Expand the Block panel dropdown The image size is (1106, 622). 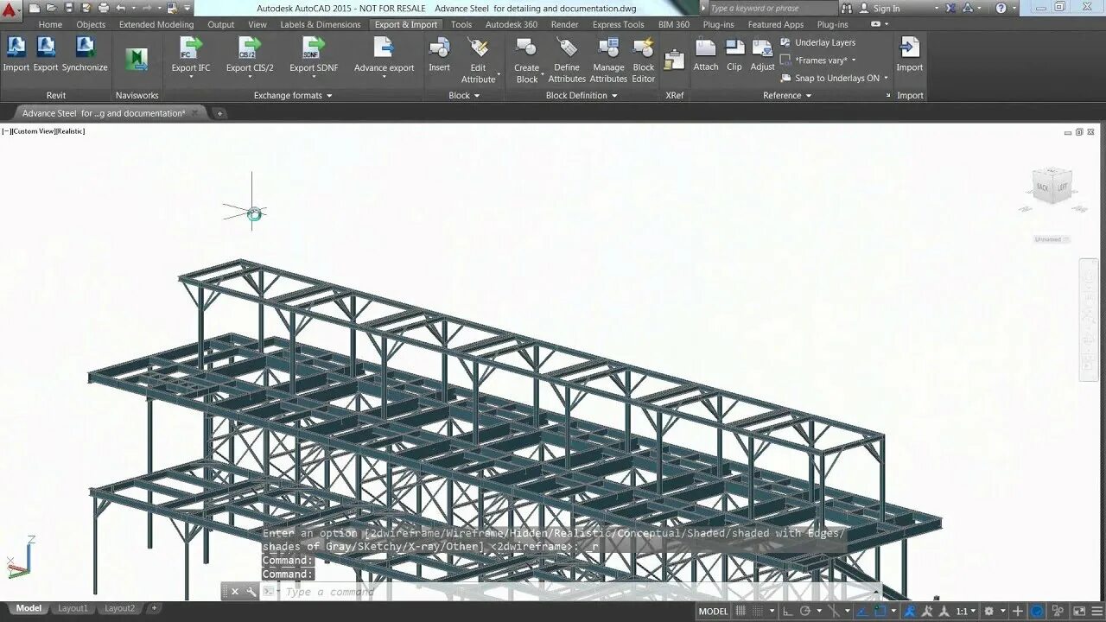pos(464,95)
